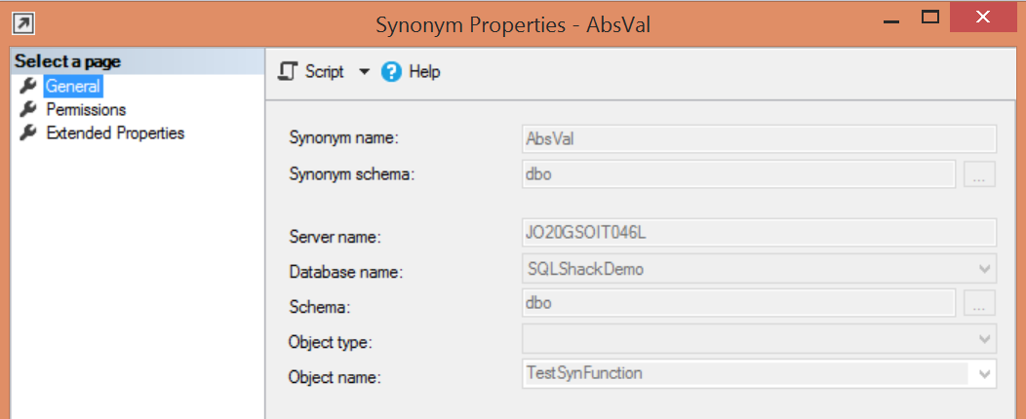Image resolution: width=1026 pixels, height=419 pixels.
Task: Switch to the Permissions page
Action: pos(86,110)
